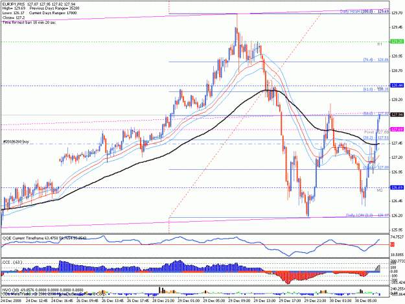The width and height of the screenshot is (405, 304).
Task: Click the '29 Dec 17:30' time axis label
Action: [x=290, y=301]
